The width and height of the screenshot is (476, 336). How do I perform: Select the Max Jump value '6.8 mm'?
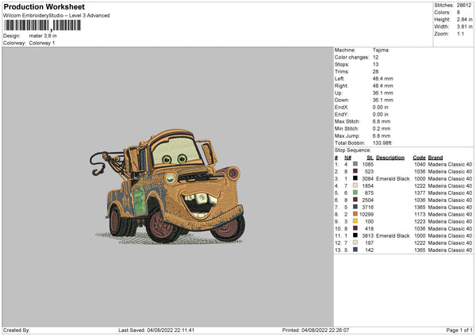pyautogui.click(x=382, y=136)
